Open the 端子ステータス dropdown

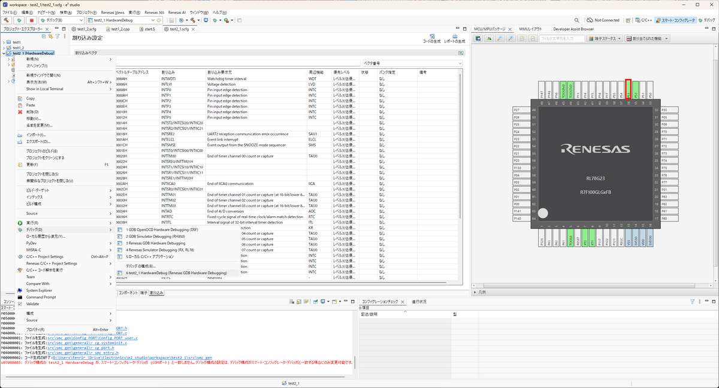(x=605, y=38)
